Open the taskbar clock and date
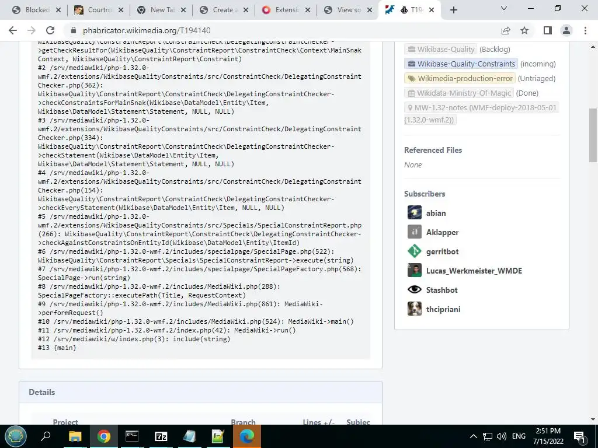 click(x=548, y=436)
